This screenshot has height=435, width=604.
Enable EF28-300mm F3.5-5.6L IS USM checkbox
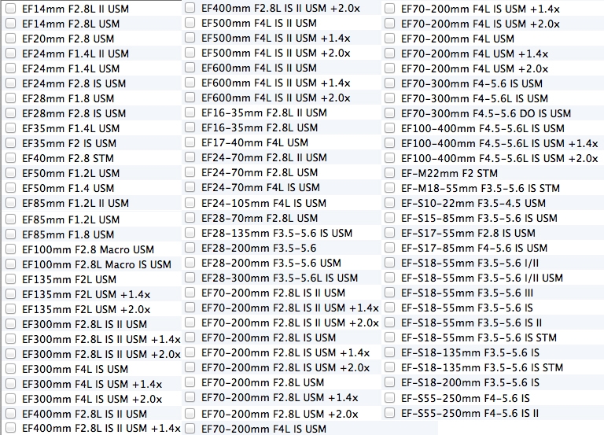[x=190, y=278]
